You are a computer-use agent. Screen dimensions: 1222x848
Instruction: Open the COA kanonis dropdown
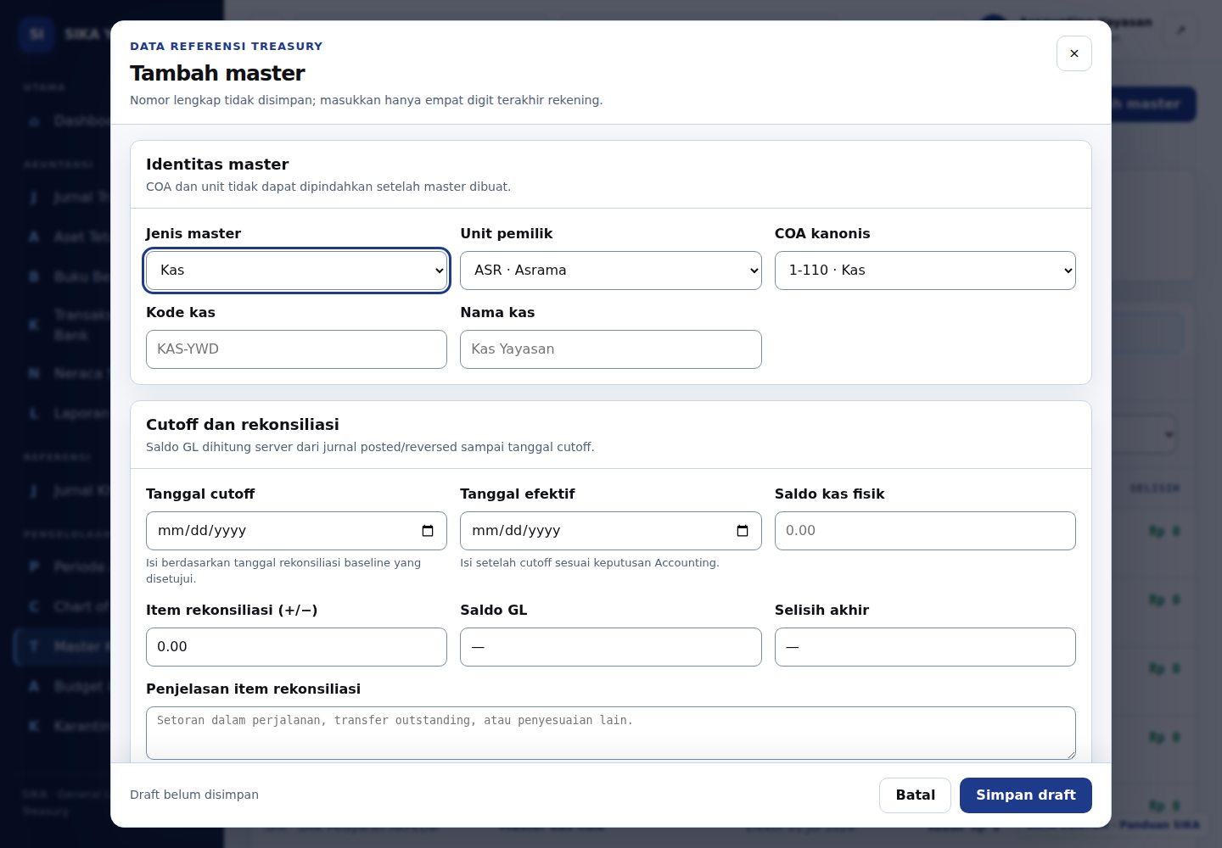pyautogui.click(x=925, y=271)
